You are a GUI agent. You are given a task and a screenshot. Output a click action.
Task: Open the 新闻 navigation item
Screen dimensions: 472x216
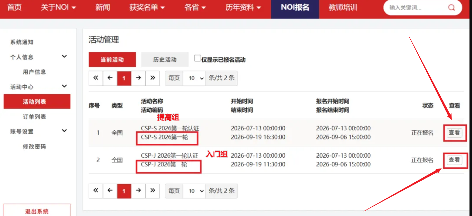(x=103, y=7)
